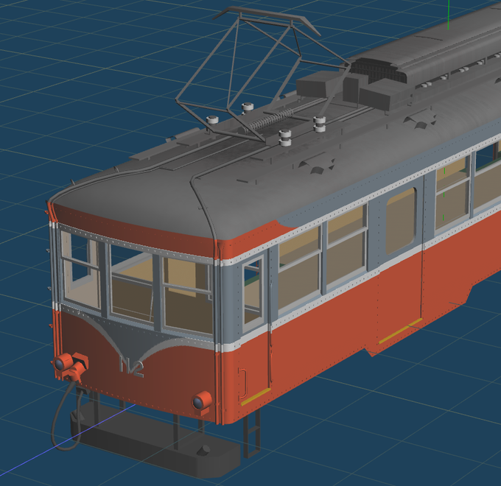The height and width of the screenshot is (486, 501).
Task: Select the dark resistor grille on the roof
Action: 379,71
